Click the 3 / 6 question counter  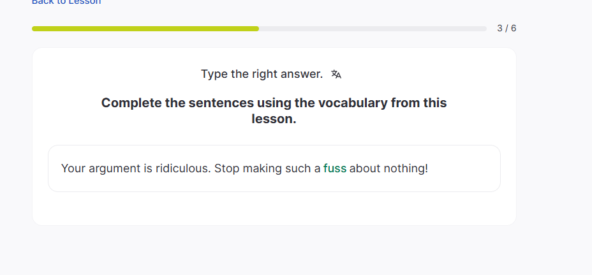tap(507, 29)
